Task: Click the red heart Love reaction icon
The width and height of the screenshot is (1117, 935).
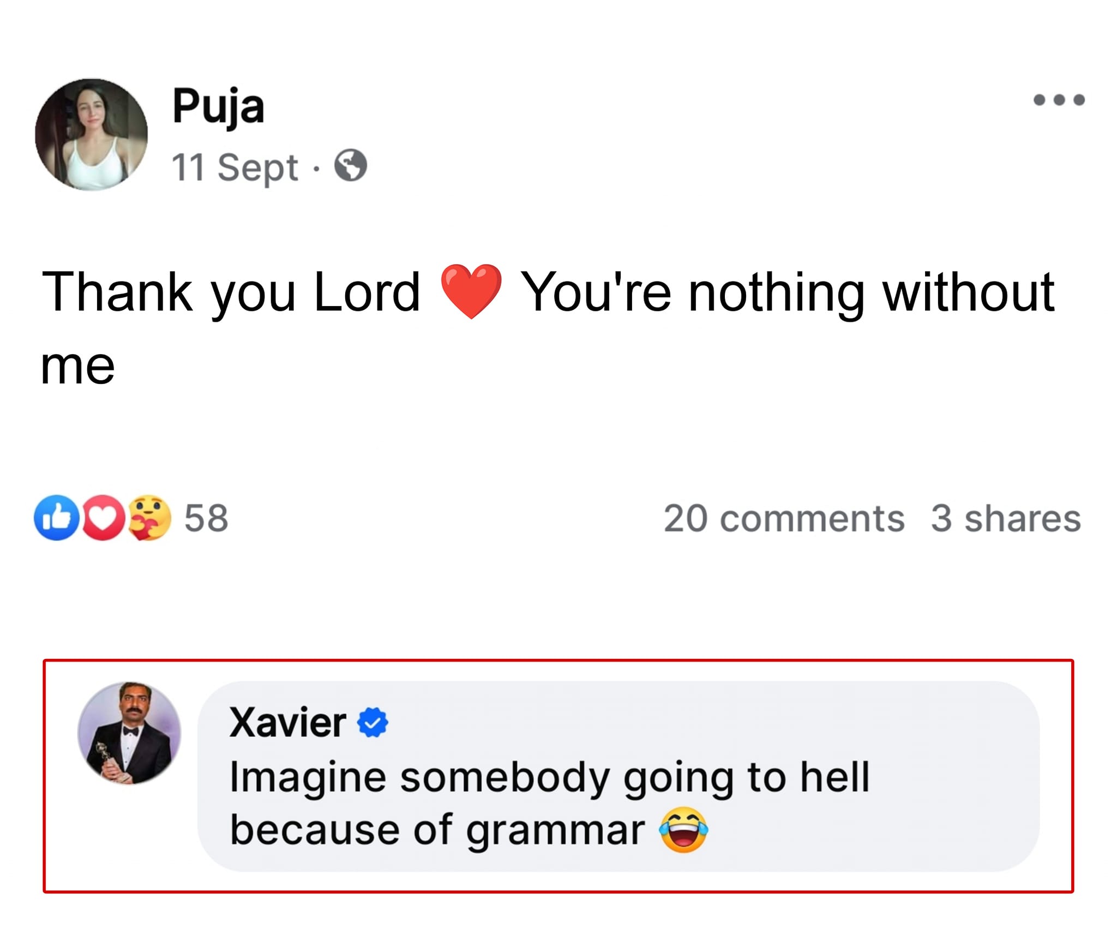Action: [x=103, y=518]
